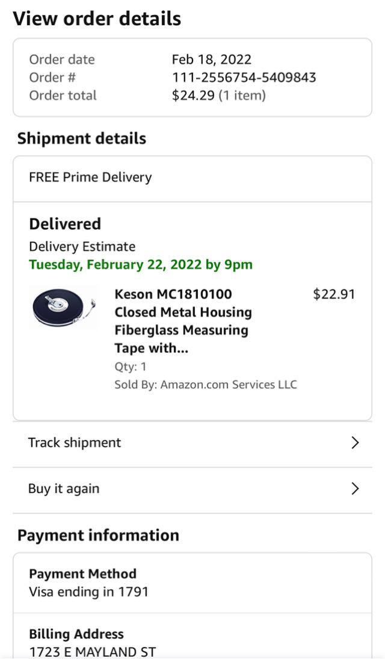Image resolution: width=385 pixels, height=659 pixels.
Task: Click the billing address 1723 E MAYLAND ST
Action: click(x=93, y=651)
